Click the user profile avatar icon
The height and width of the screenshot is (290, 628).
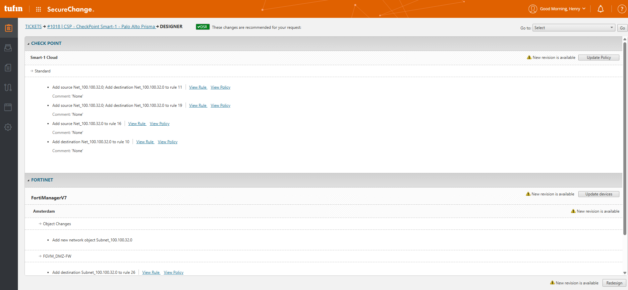(533, 9)
